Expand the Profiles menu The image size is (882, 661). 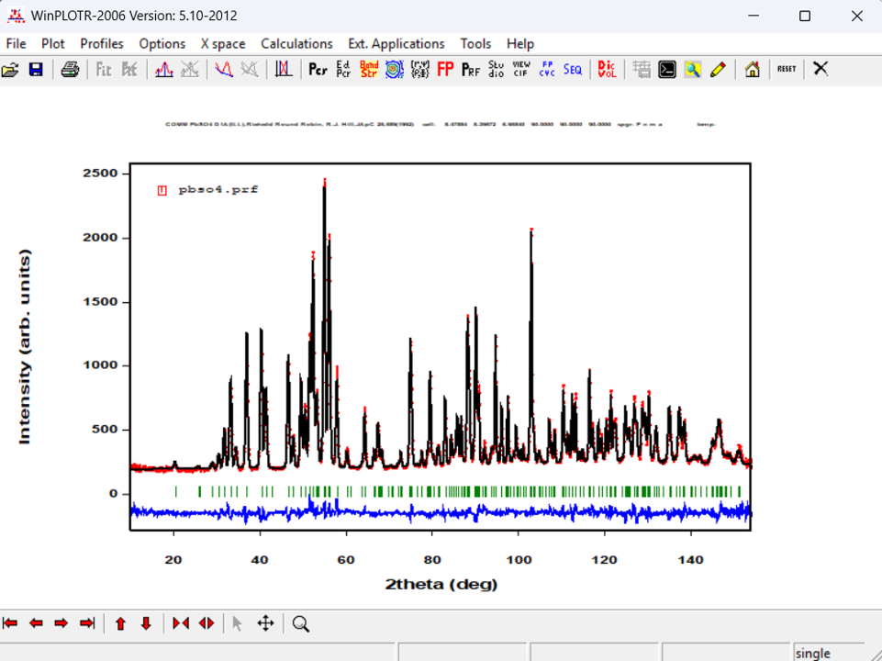(x=102, y=43)
